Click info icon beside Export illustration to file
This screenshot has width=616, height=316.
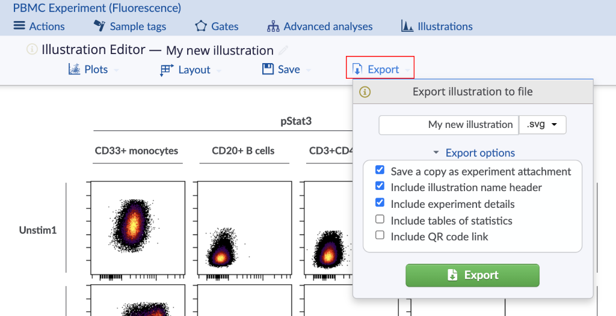365,92
